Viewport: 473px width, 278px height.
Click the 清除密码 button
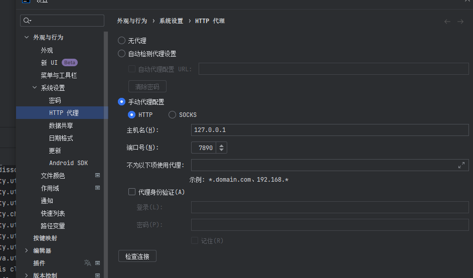pos(147,87)
